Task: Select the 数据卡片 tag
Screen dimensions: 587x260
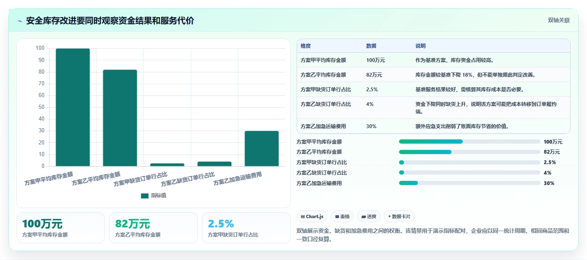Action: click(399, 216)
